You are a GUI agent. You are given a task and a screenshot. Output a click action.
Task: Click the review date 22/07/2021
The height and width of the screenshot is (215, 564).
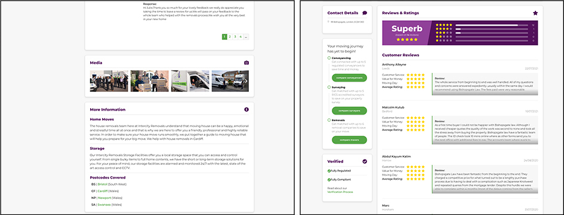tap(532, 68)
